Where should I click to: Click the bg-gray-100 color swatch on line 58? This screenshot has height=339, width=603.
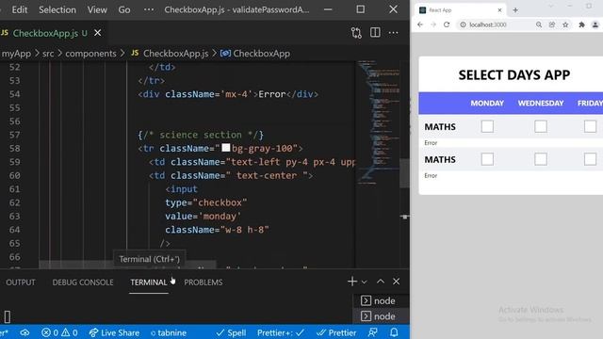tap(226, 148)
